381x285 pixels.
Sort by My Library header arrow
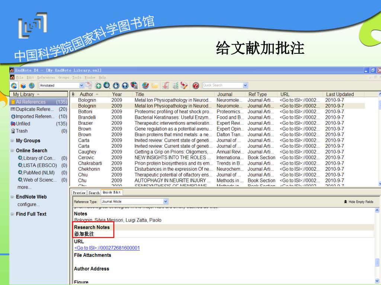pos(38,94)
